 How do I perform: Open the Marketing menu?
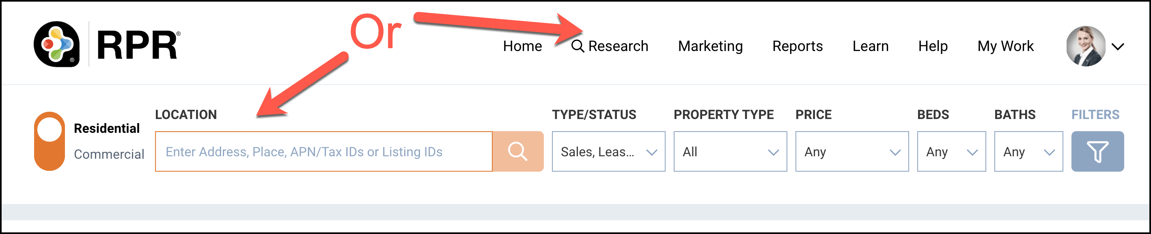710,46
